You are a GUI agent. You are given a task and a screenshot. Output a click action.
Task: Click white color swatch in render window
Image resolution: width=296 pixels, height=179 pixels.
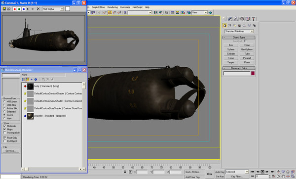pos(68,9)
